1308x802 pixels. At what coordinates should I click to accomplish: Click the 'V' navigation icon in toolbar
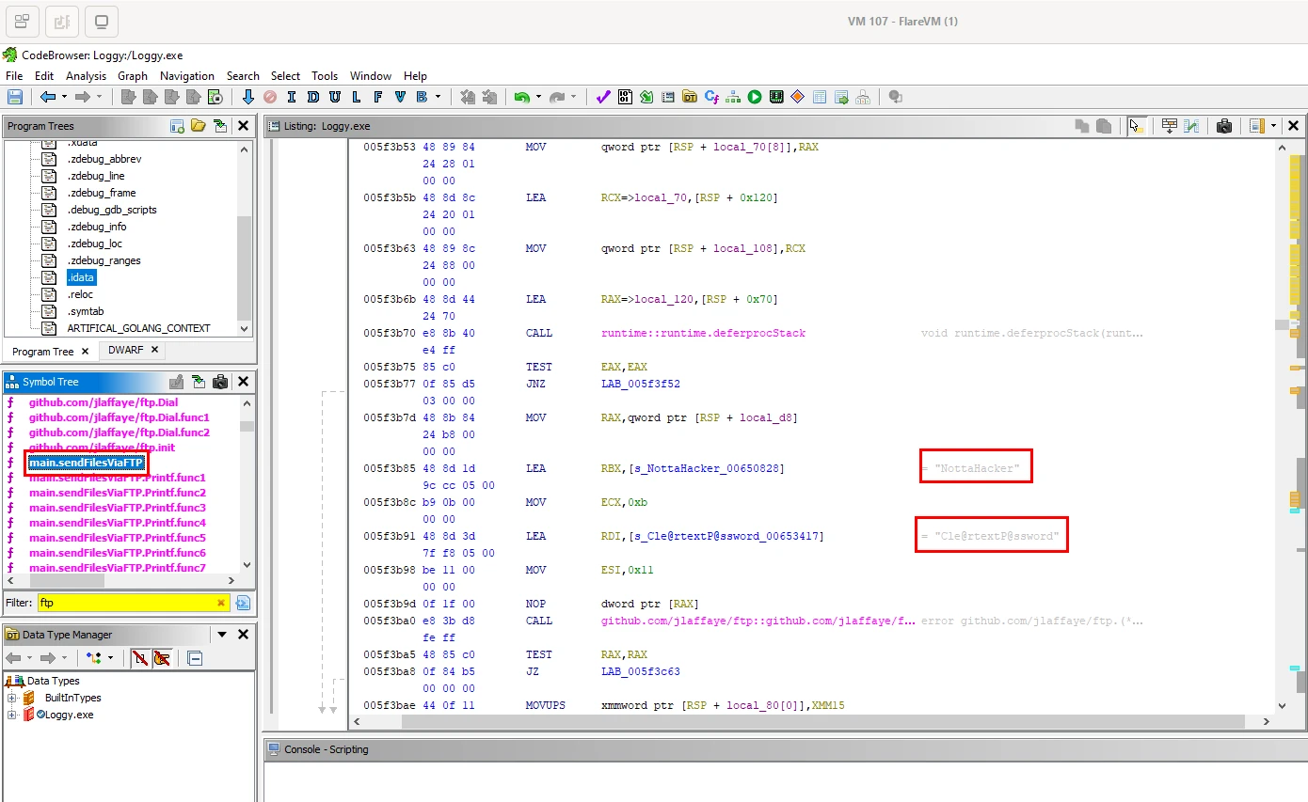[x=400, y=97]
